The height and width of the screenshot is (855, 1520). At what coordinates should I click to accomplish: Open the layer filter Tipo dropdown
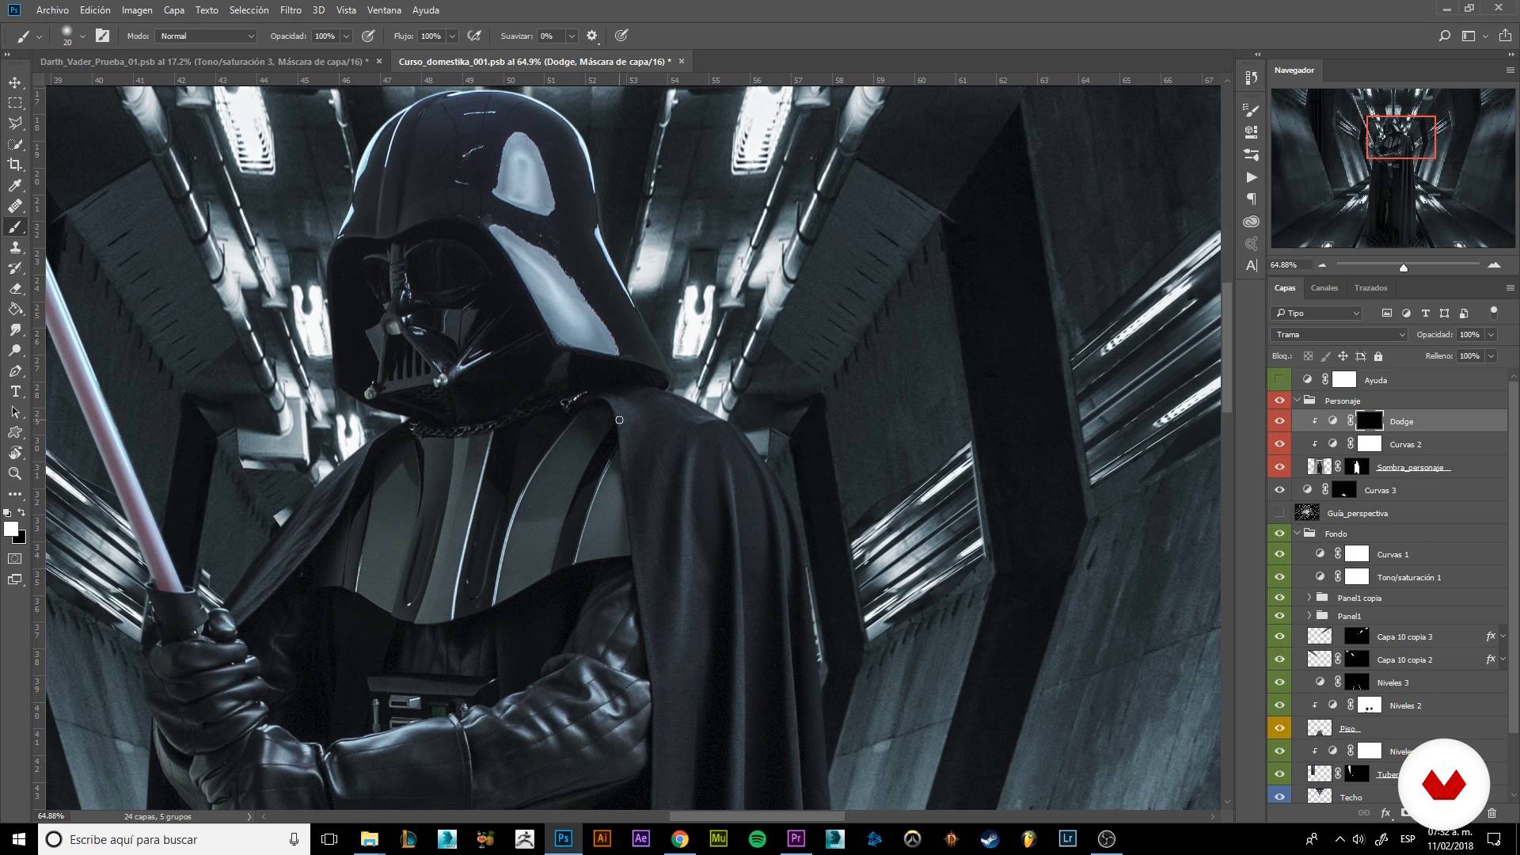click(1317, 313)
